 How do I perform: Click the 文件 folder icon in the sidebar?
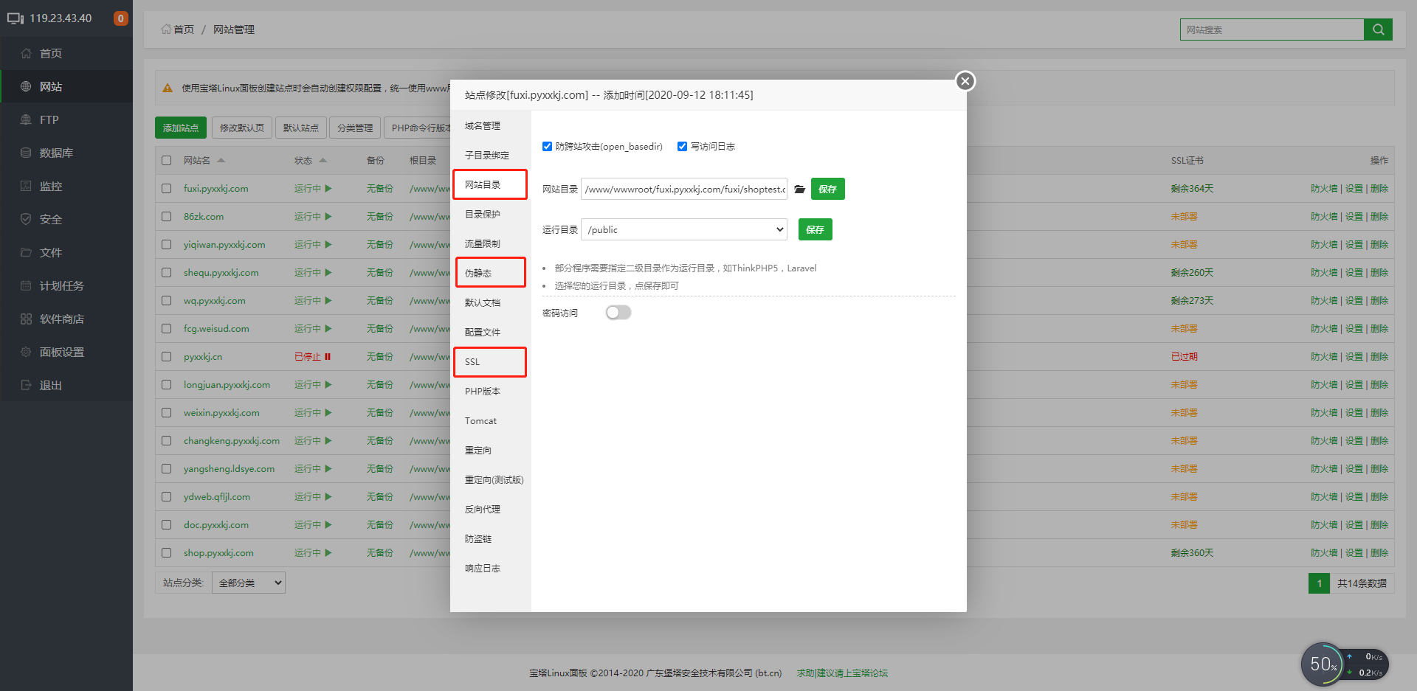pyautogui.click(x=26, y=252)
